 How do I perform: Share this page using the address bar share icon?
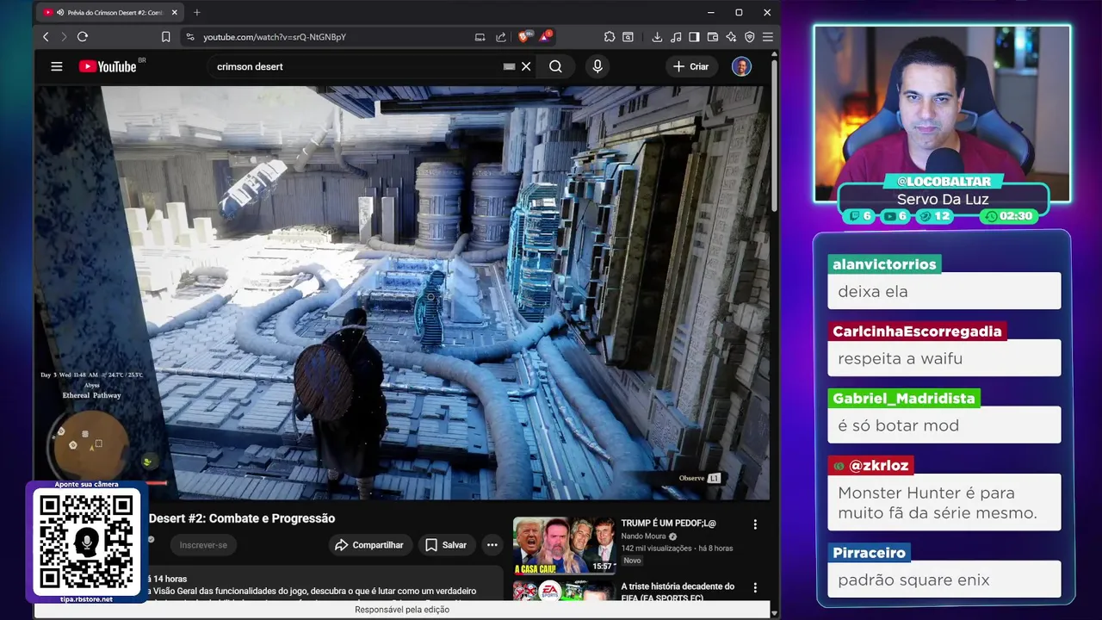(x=501, y=37)
